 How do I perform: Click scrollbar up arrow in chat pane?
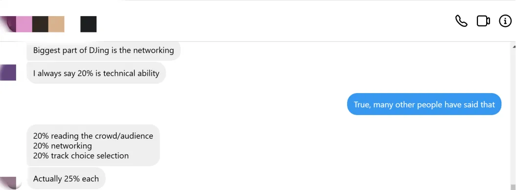(x=514, y=47)
